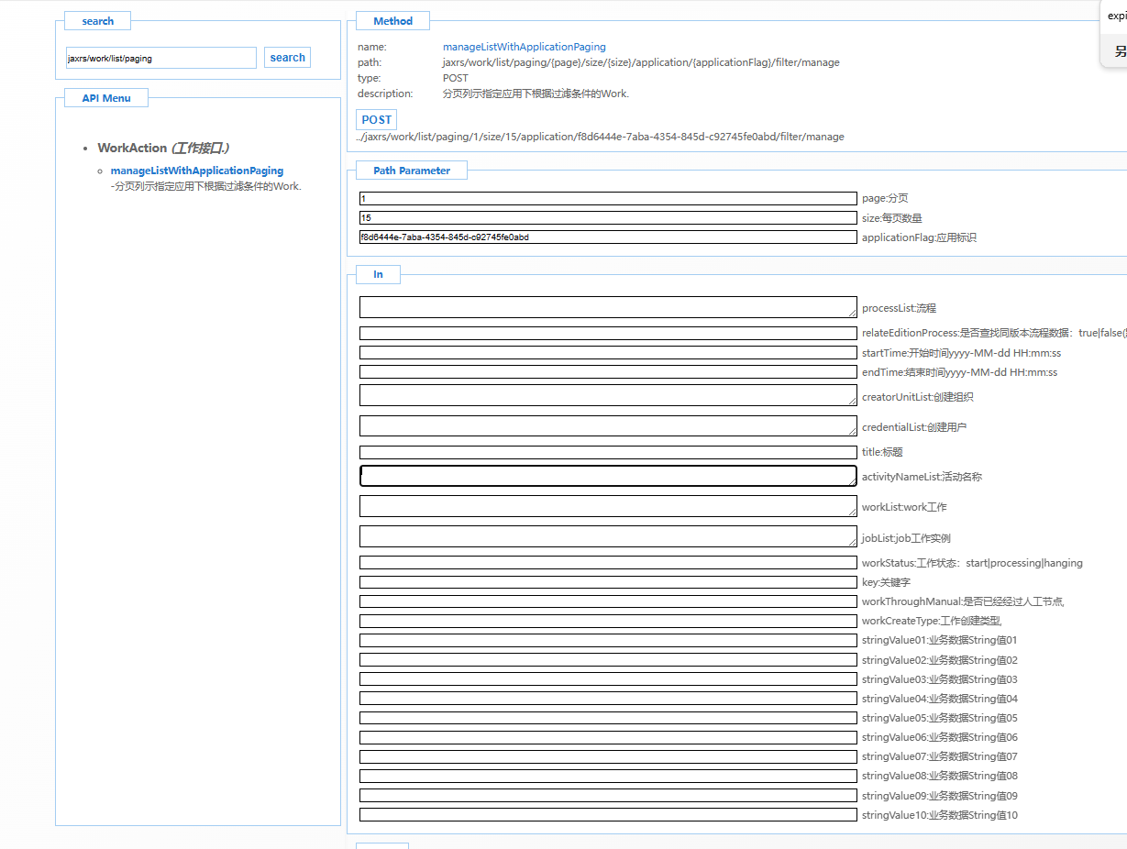The height and width of the screenshot is (849, 1127).
Task: Click the stringValue01 input field
Action: 607,640
